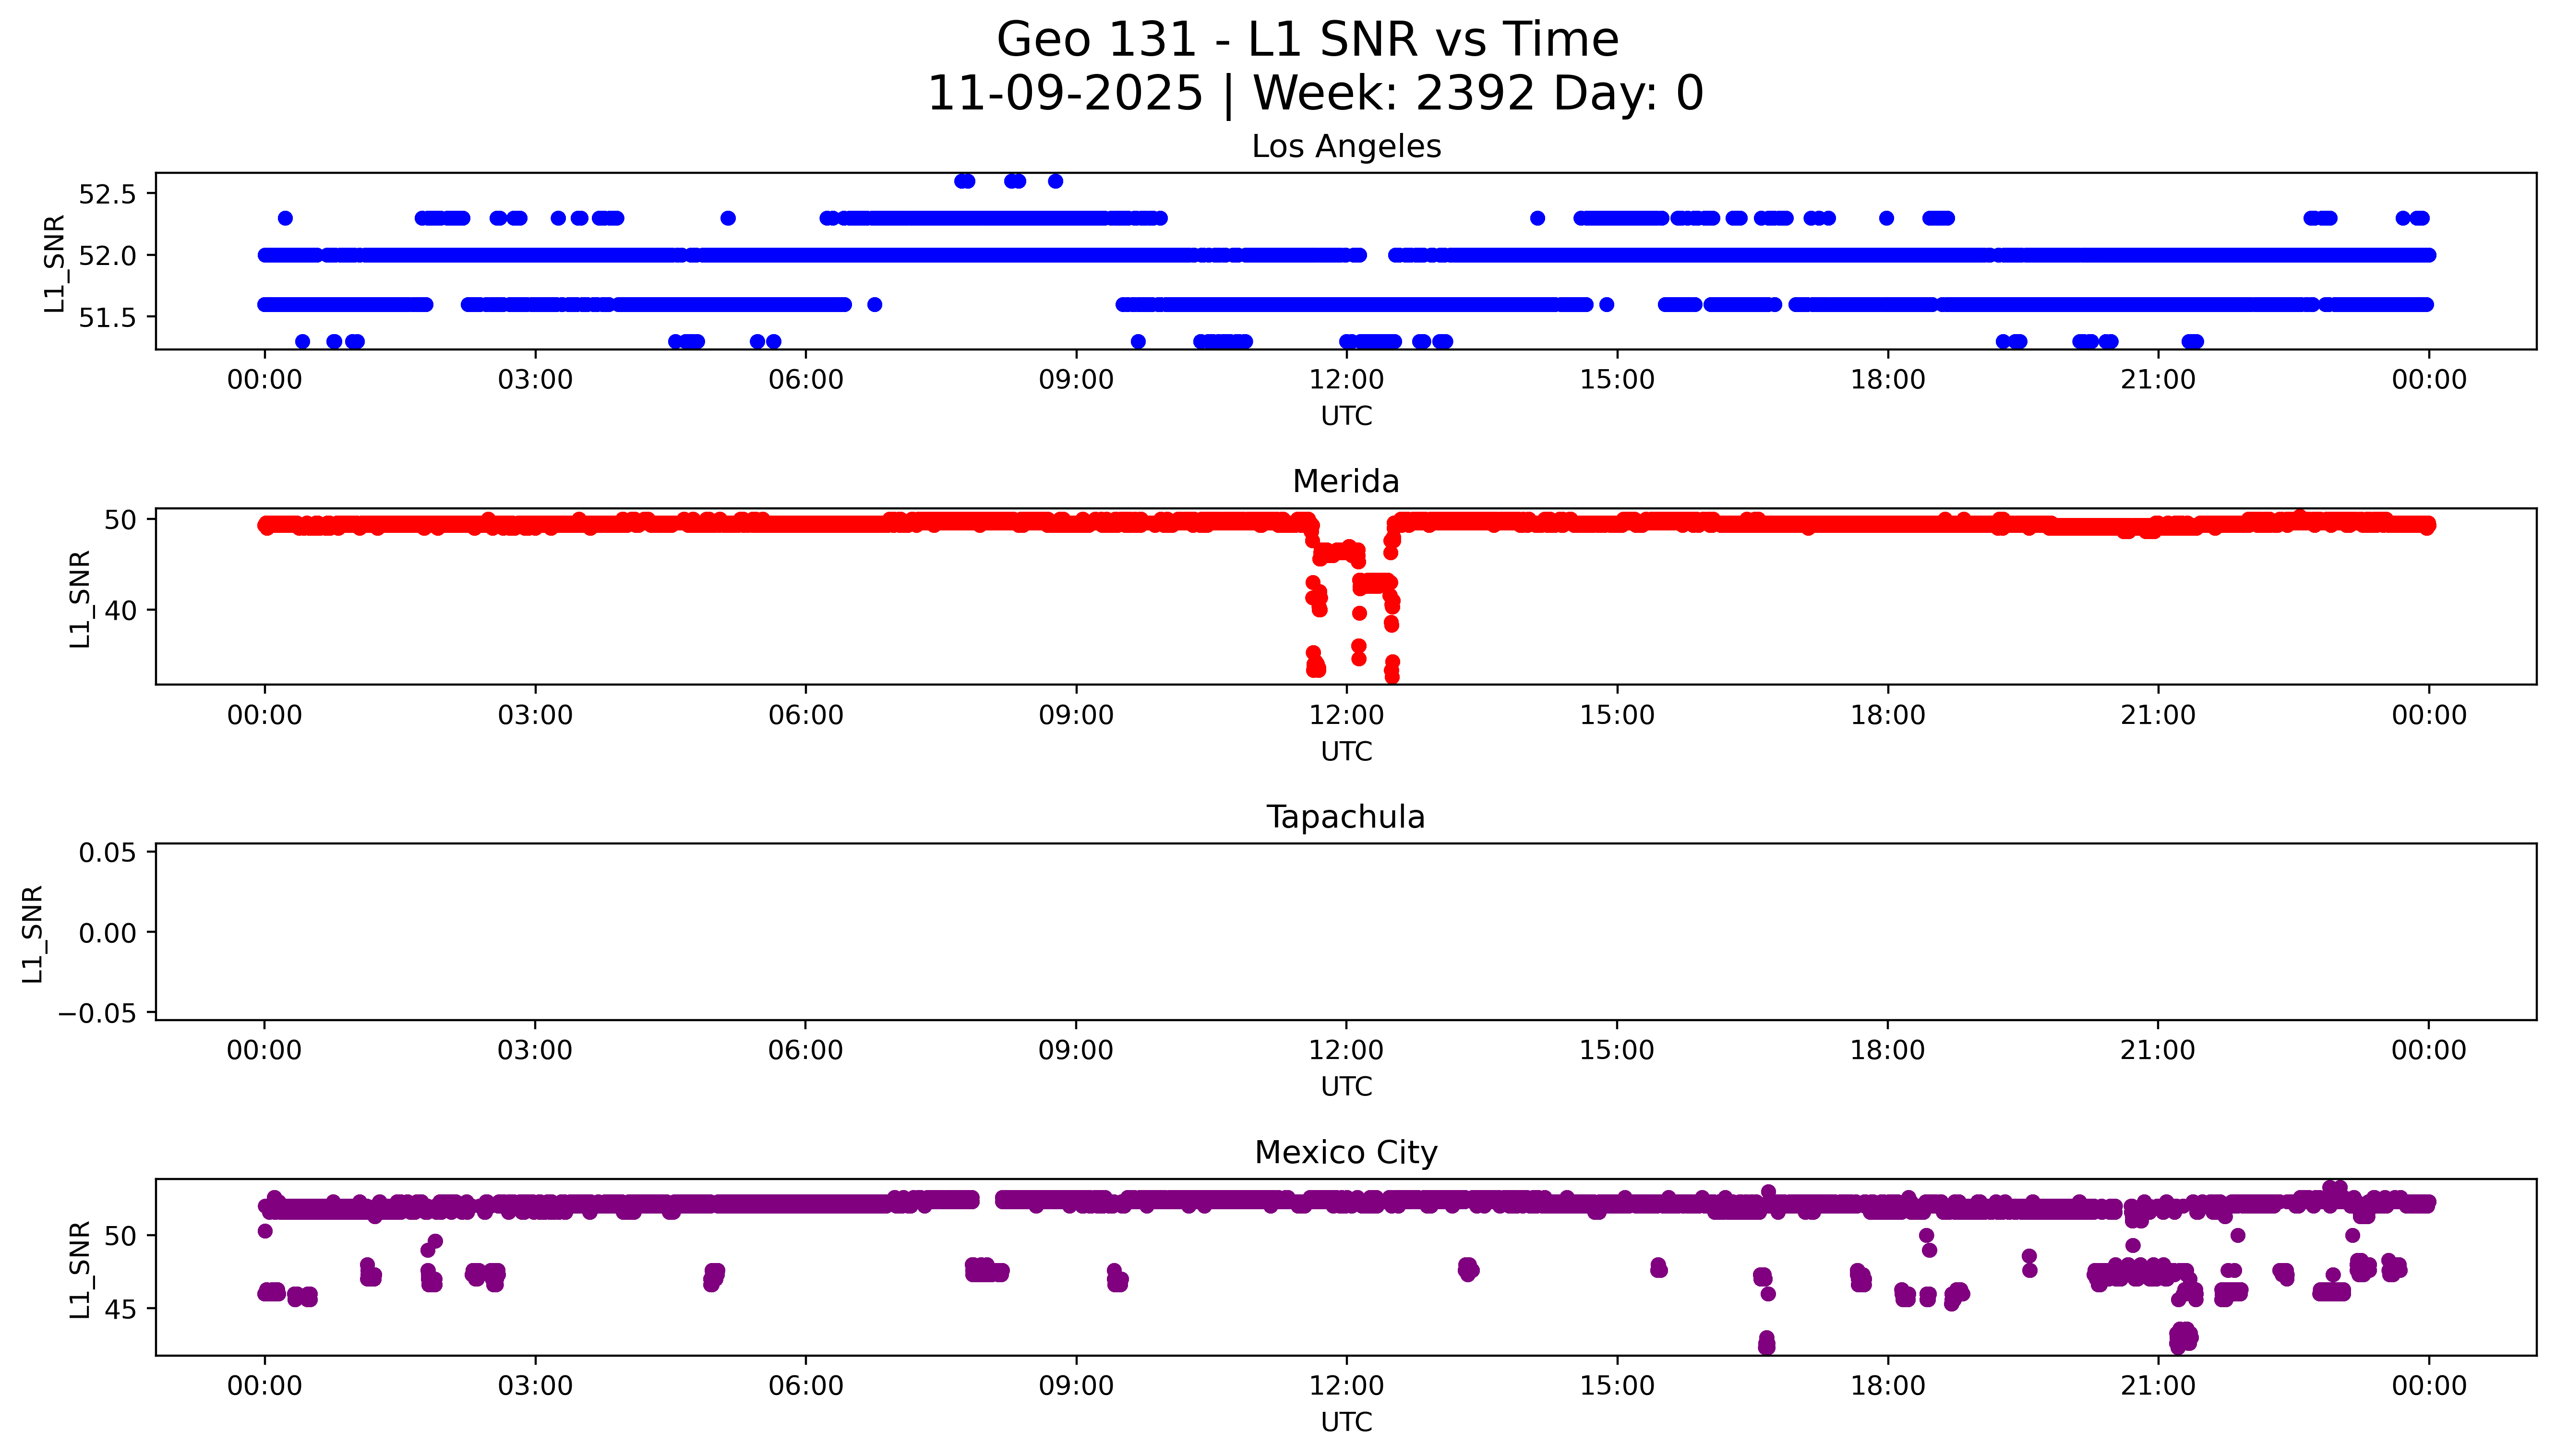Click the lowest purple points near 21:00 in Mexico City
The height and width of the screenshot is (1456, 2556).
[x=2183, y=1337]
